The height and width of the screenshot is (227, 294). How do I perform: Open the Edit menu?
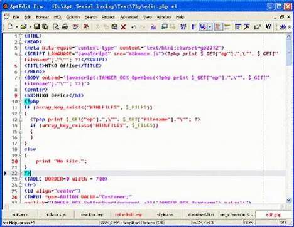[28, 17]
